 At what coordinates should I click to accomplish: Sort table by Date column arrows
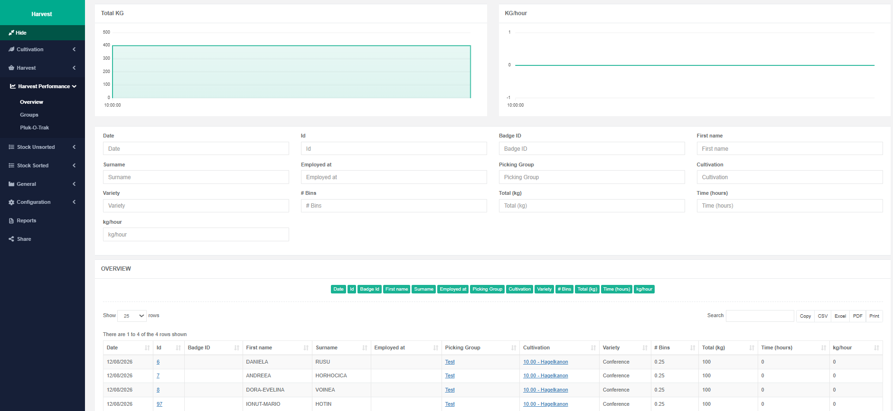click(147, 348)
